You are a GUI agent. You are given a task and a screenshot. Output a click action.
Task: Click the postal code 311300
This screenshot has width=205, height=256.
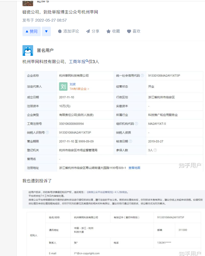(x=183, y=230)
